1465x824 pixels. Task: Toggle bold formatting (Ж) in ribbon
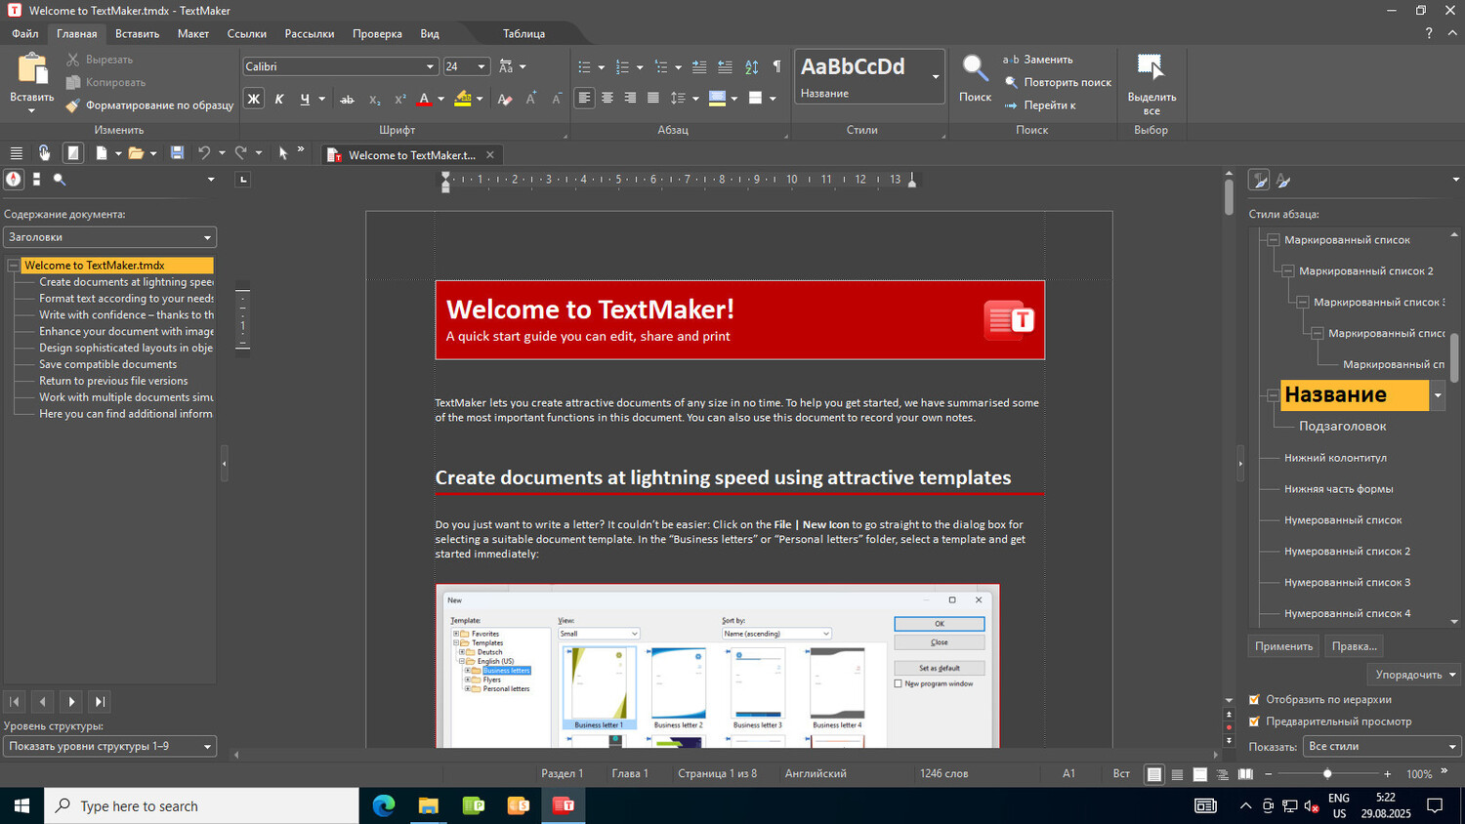254,99
